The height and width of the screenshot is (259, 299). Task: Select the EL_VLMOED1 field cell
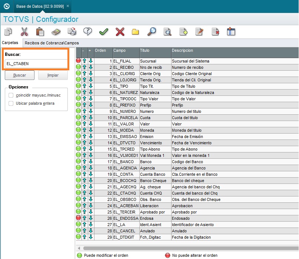(126, 155)
